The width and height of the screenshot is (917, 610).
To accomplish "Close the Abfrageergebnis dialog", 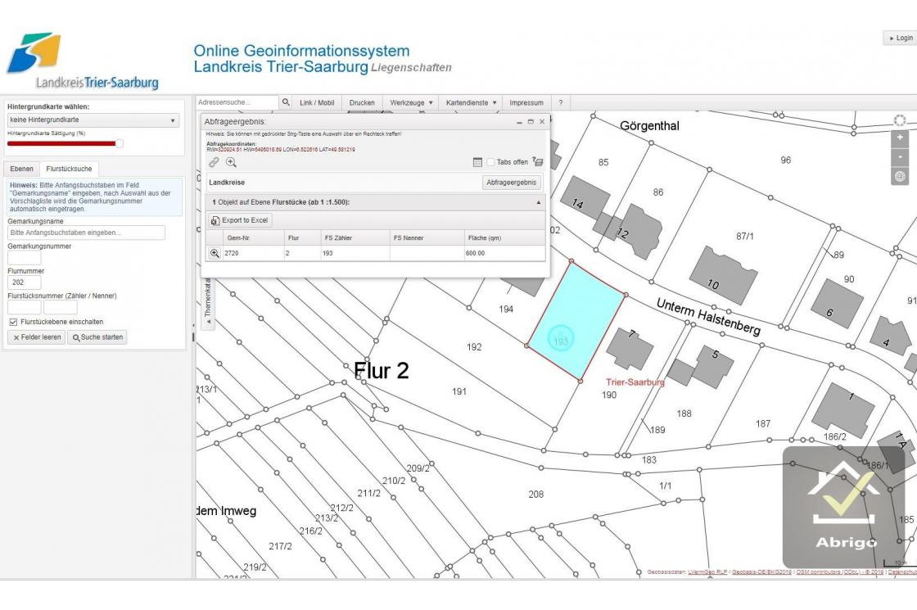I will coord(542,122).
